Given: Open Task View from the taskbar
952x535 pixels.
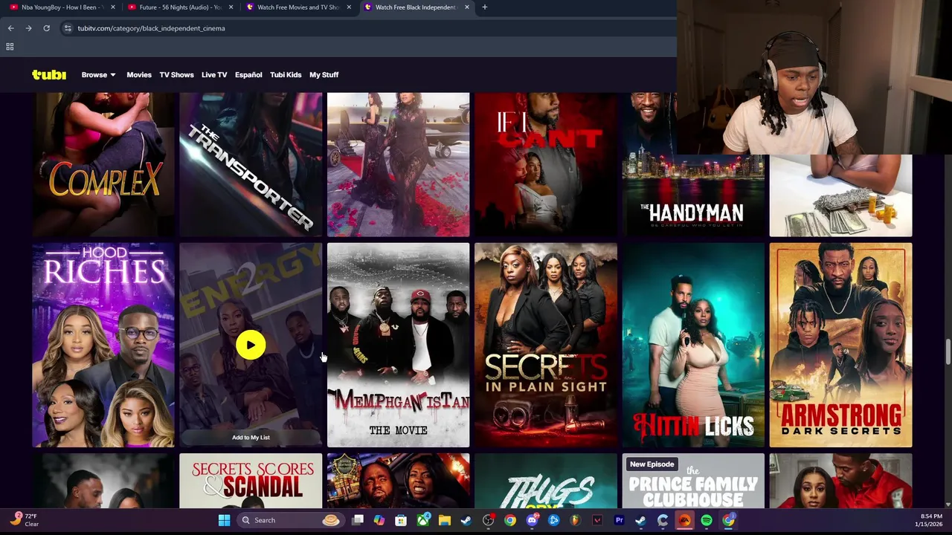Looking at the screenshot, I should click(x=358, y=520).
